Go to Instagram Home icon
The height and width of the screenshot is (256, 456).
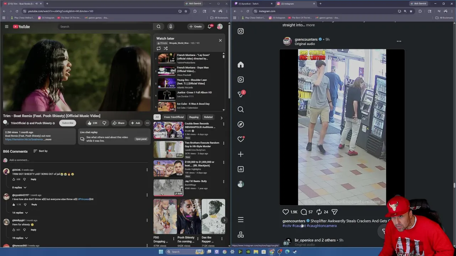241,65
